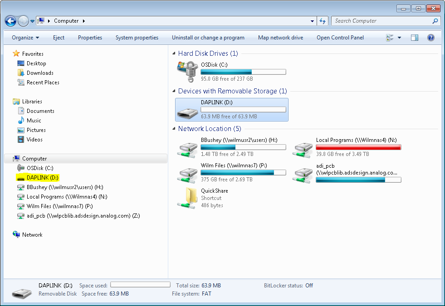The width and height of the screenshot is (445, 306).
Task: Open Help with the blue question mark icon
Action: (430, 37)
